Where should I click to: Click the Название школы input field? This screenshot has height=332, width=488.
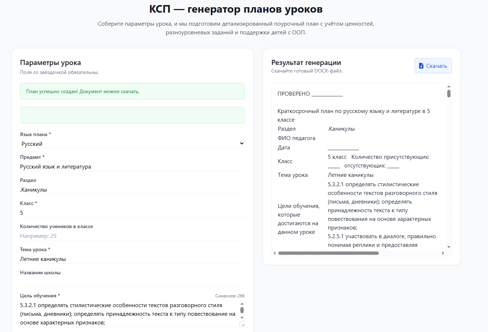[132, 282]
